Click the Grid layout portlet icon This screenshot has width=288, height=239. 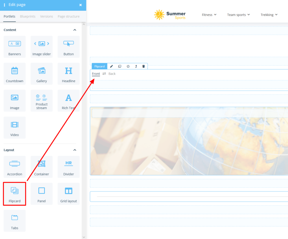69,194
